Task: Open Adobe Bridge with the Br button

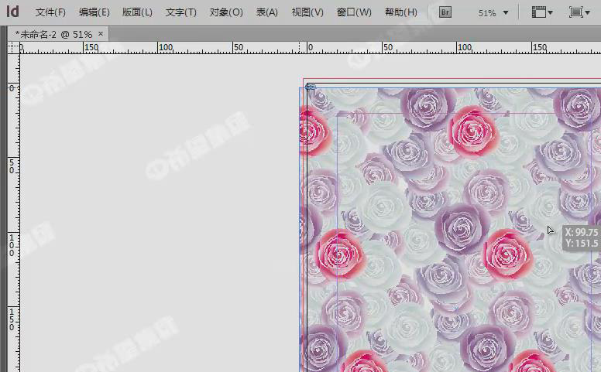Action: pyautogui.click(x=445, y=12)
